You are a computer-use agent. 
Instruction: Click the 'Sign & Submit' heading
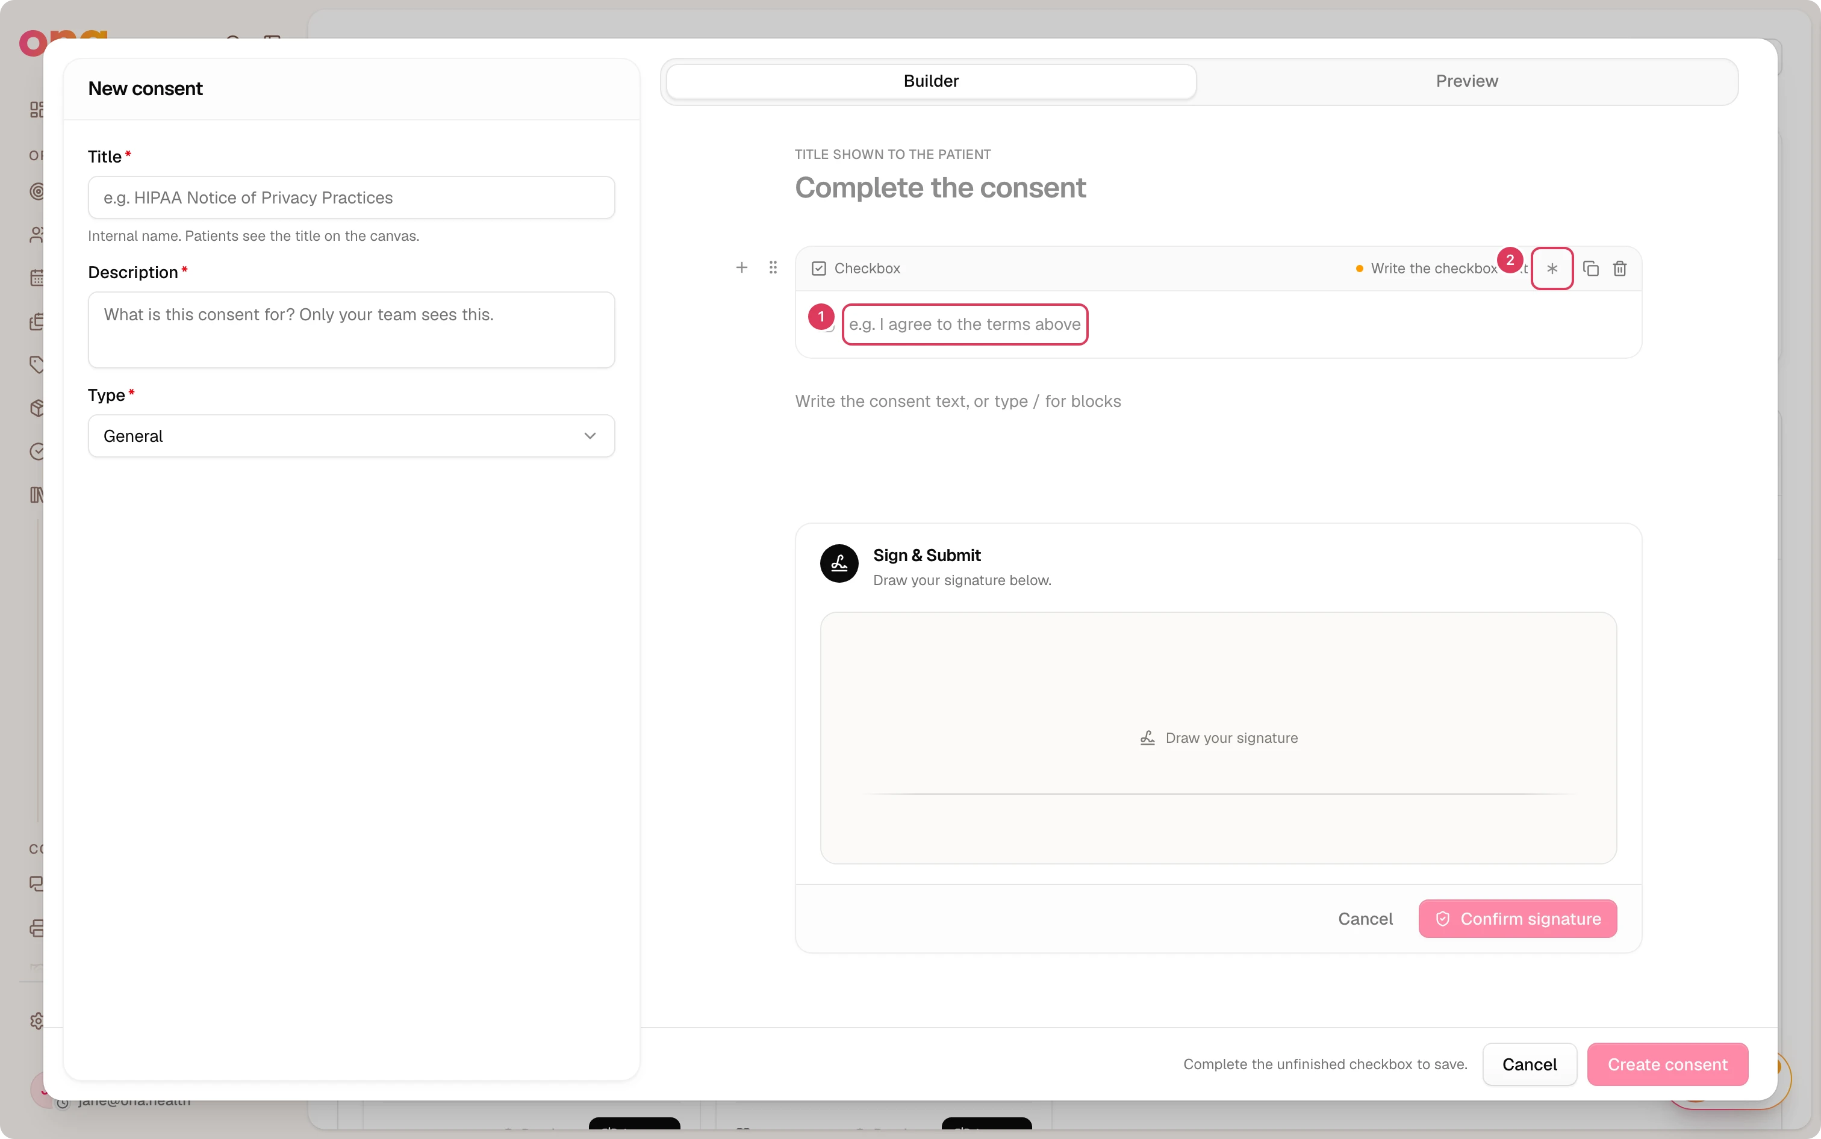coord(926,554)
